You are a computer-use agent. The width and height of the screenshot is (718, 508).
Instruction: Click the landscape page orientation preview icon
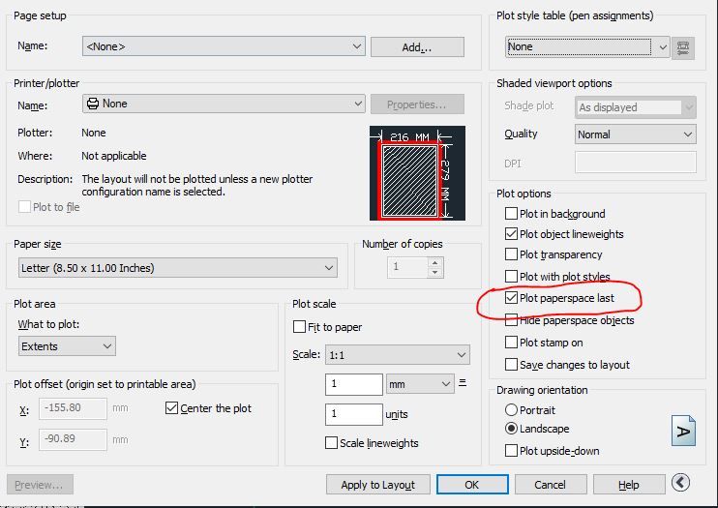coord(683,431)
